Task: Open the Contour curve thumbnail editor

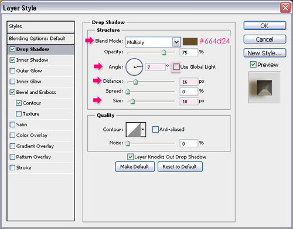Action: pyautogui.click(x=134, y=129)
